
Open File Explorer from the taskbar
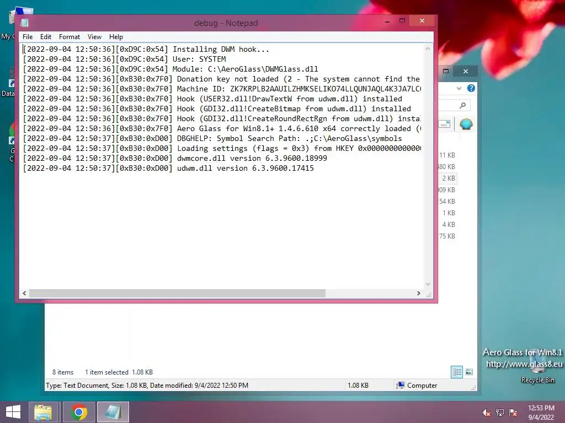43,412
